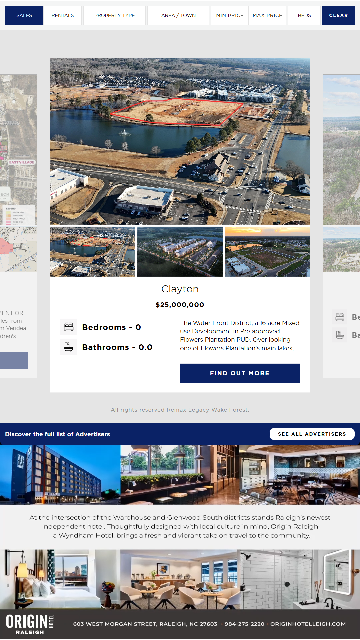Click the Origin Hotel Raleigh logo

point(30,624)
